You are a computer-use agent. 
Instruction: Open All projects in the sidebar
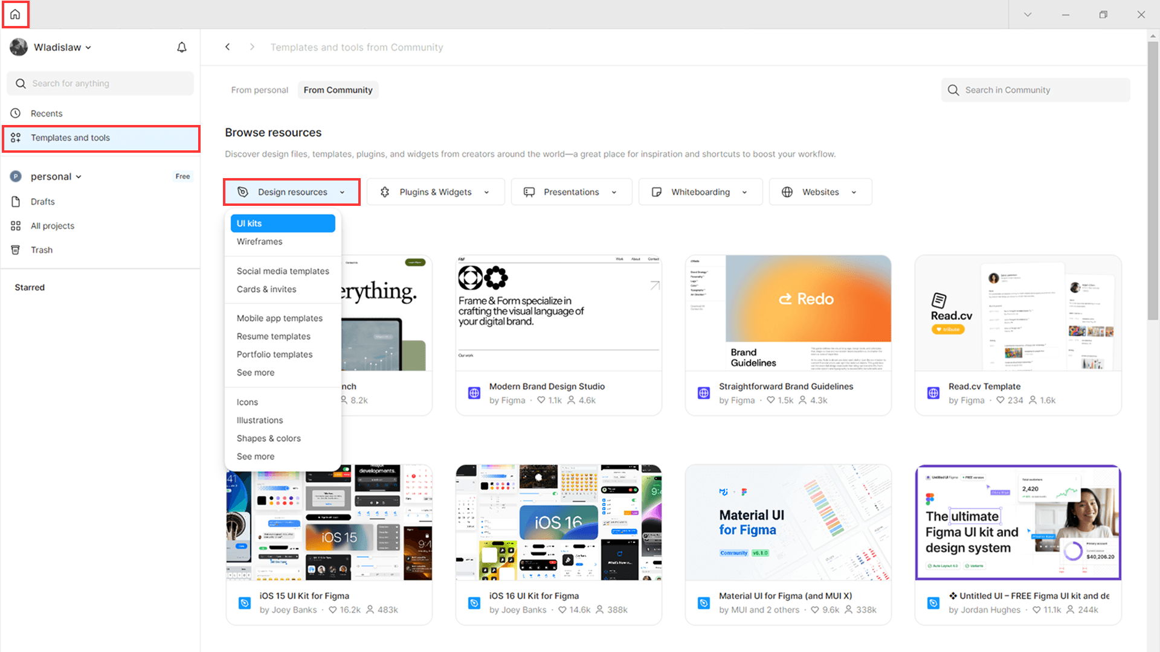coord(53,226)
